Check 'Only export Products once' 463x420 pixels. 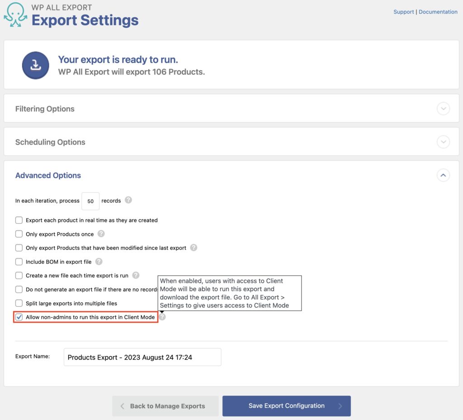click(19, 234)
